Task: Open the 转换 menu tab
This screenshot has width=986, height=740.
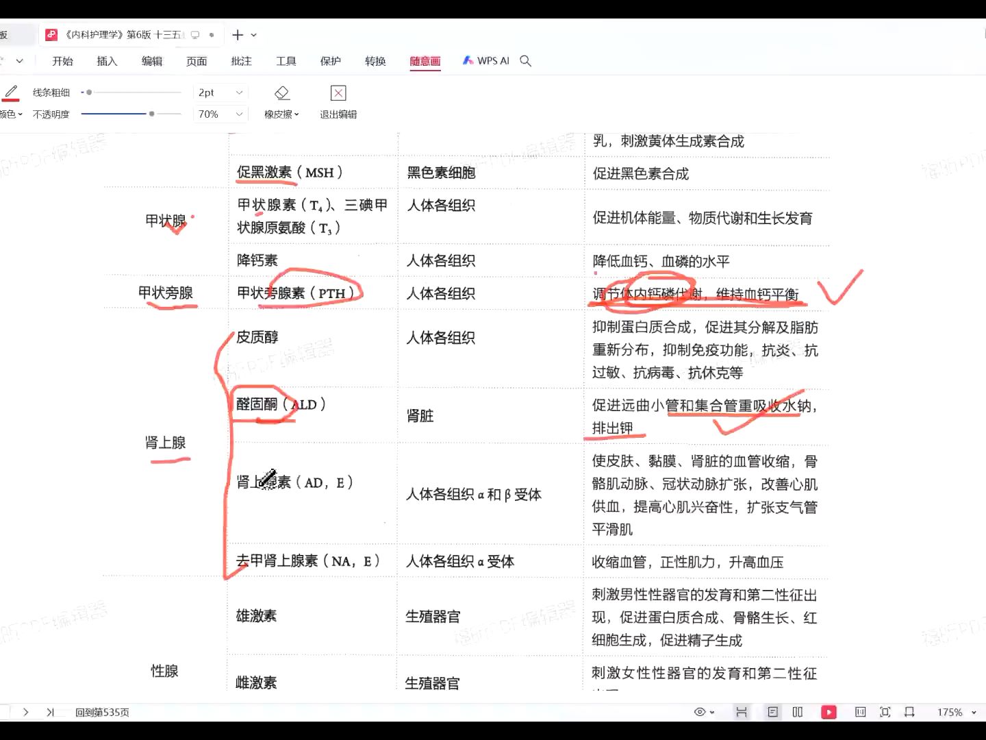Action: pos(375,61)
